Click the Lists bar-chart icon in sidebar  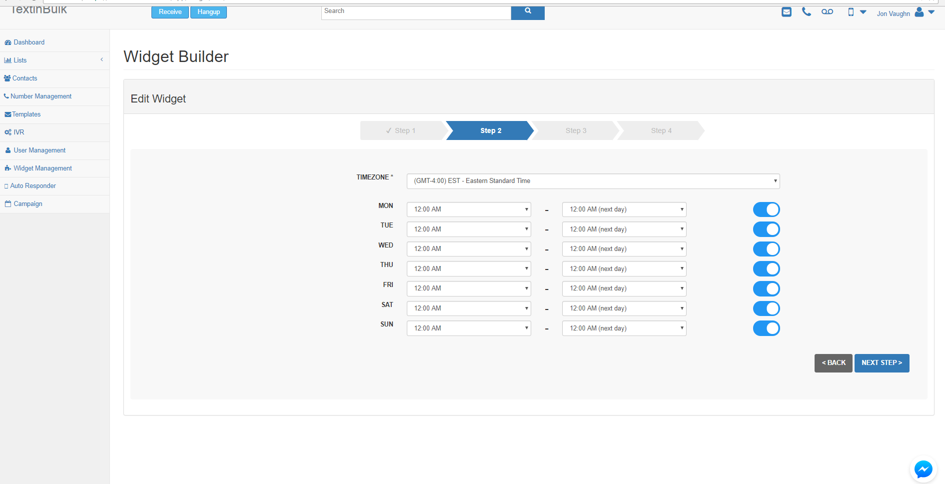click(7, 60)
